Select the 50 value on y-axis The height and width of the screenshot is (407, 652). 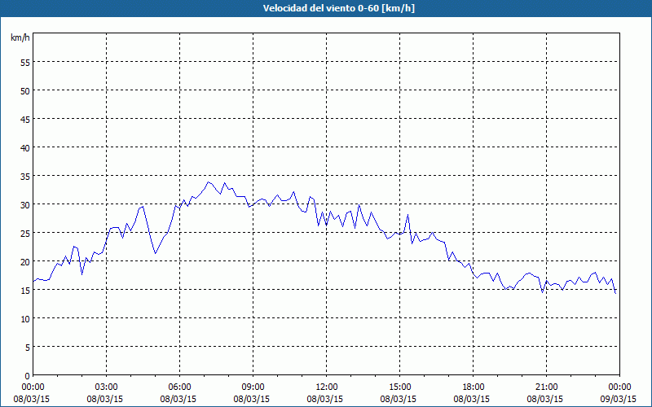coord(25,91)
